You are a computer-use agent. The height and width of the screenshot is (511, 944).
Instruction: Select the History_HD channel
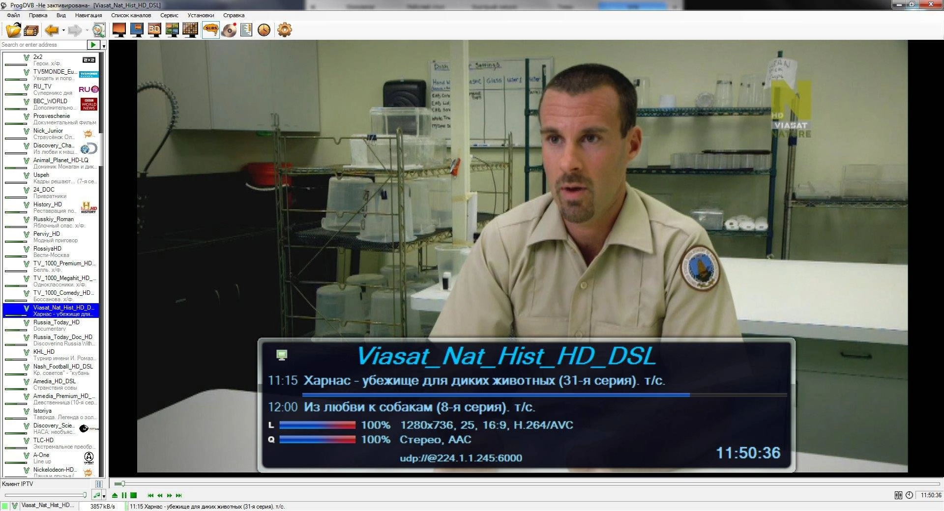point(51,207)
